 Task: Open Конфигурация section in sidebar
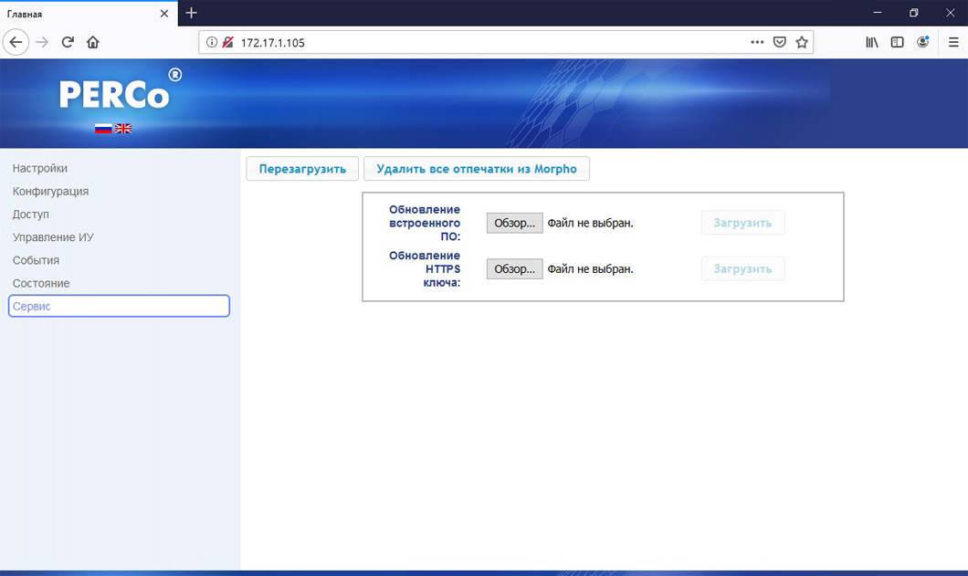click(x=50, y=192)
